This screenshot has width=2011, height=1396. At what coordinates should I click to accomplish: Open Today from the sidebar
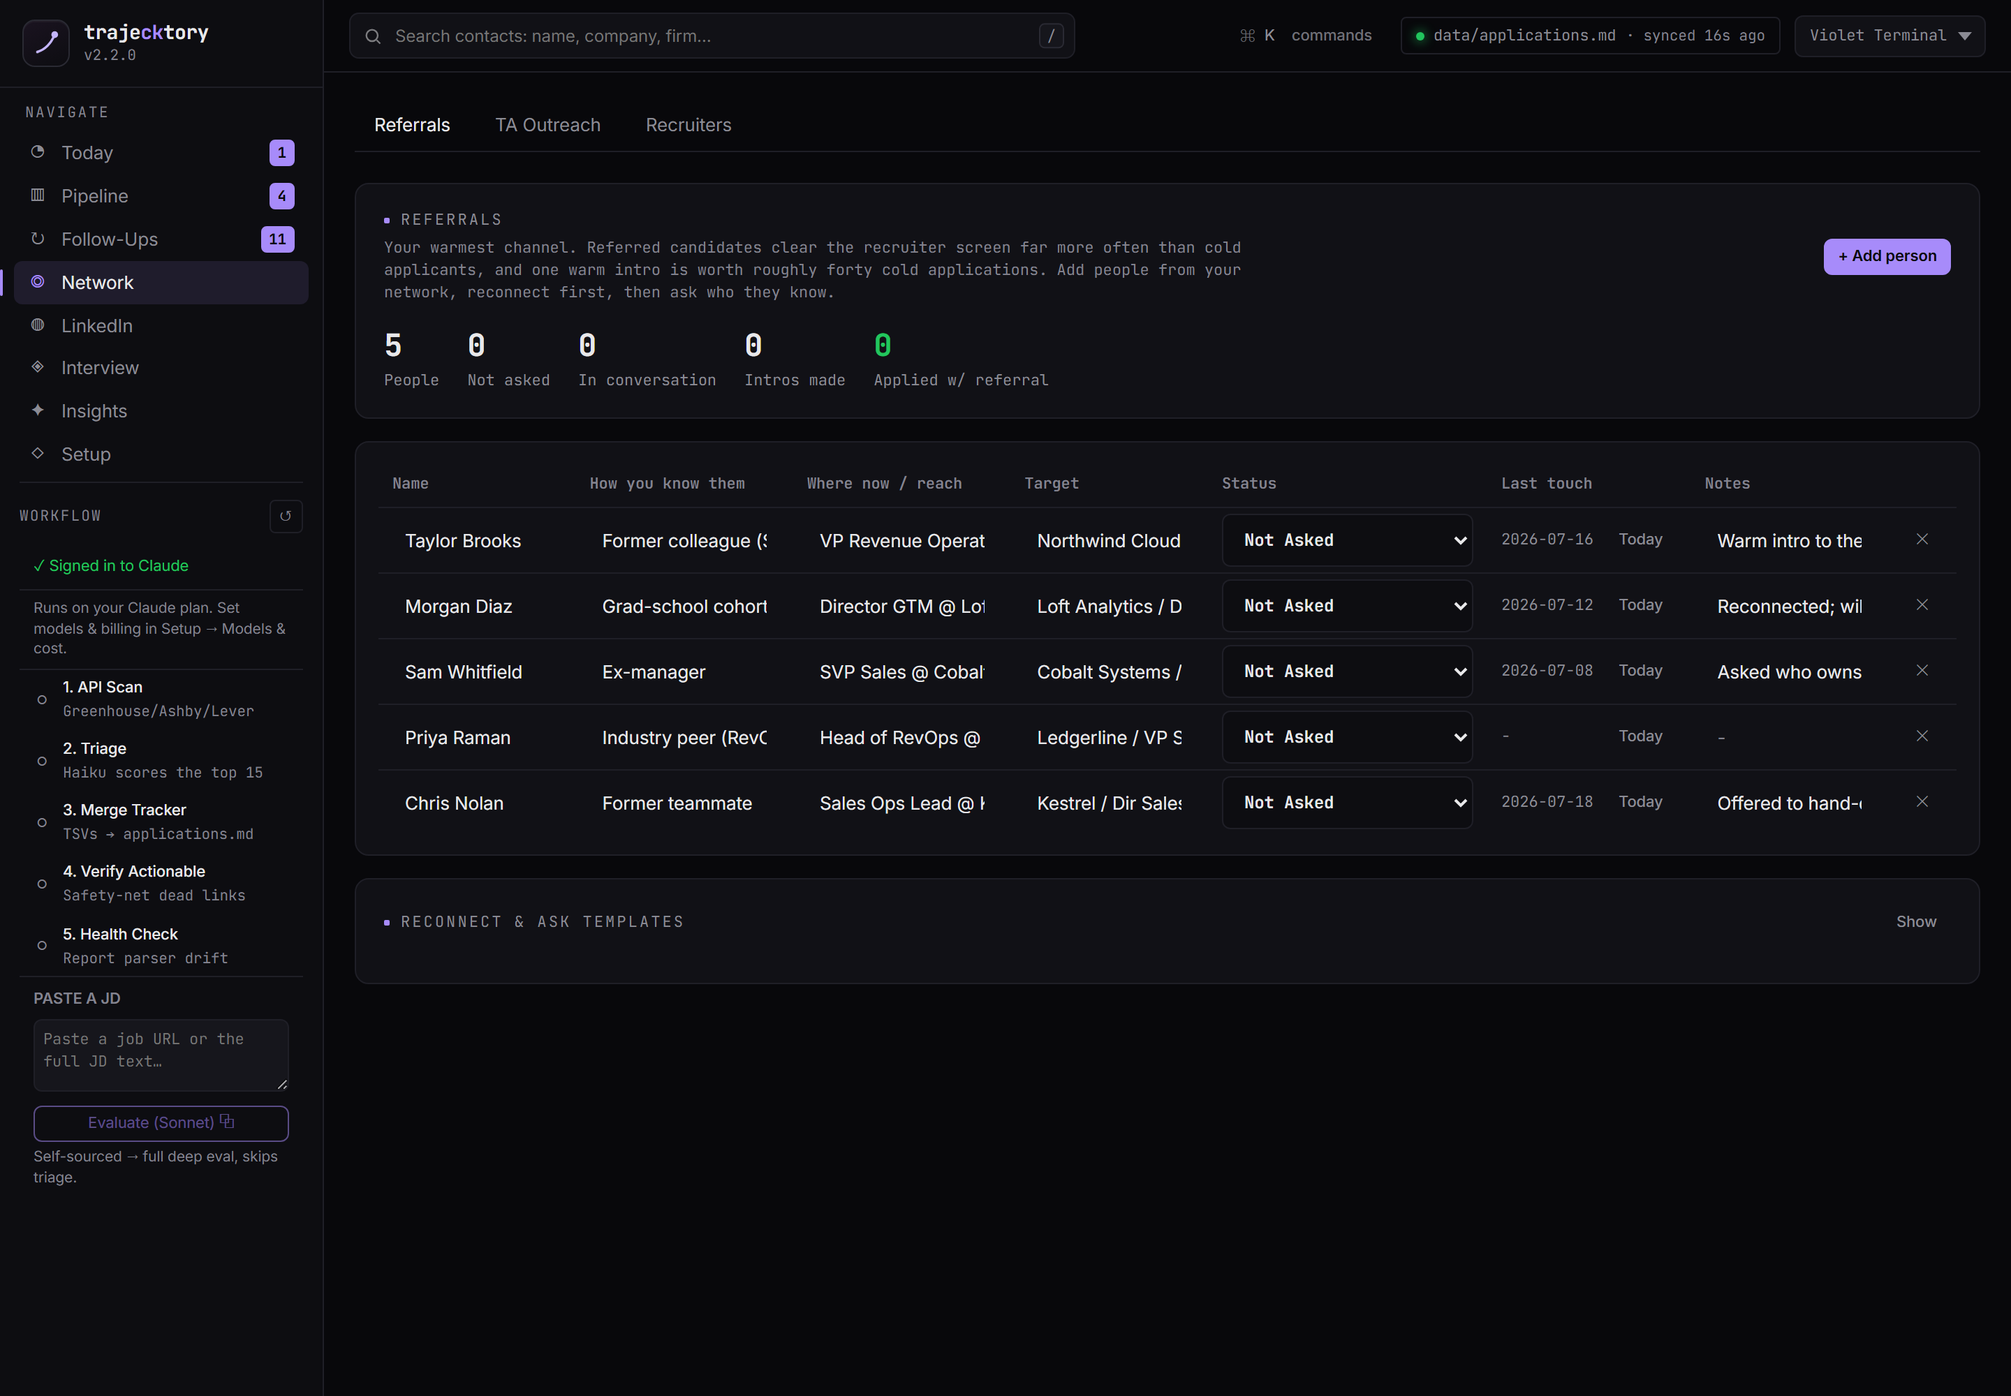point(161,152)
